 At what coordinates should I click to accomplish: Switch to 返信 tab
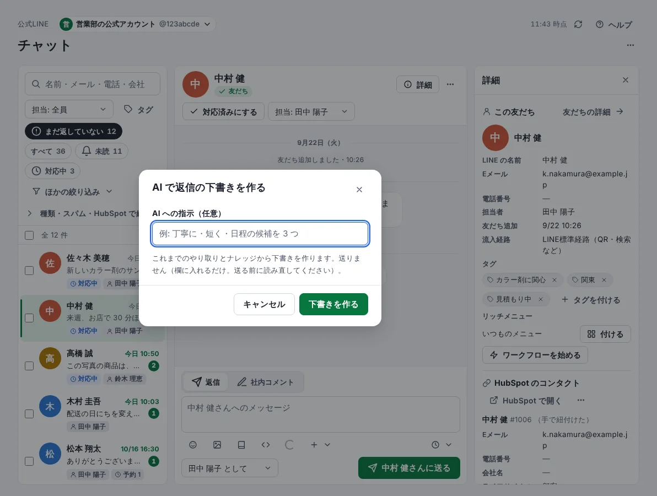click(x=206, y=382)
